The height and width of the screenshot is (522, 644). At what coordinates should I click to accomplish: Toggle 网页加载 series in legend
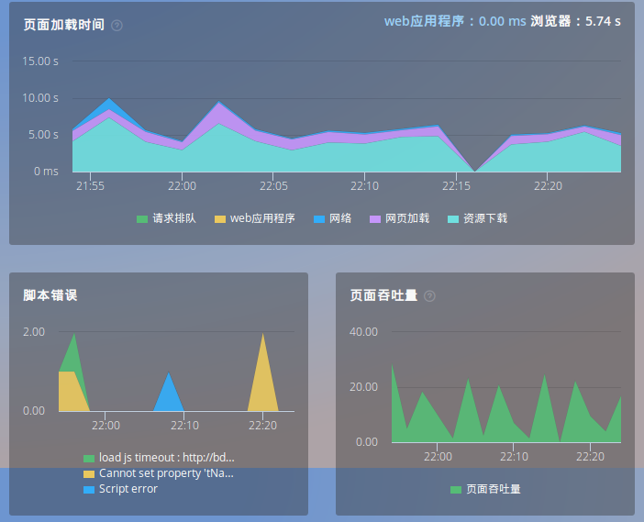click(399, 218)
